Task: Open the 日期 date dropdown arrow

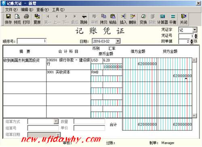Action: pyautogui.click(x=118, y=41)
